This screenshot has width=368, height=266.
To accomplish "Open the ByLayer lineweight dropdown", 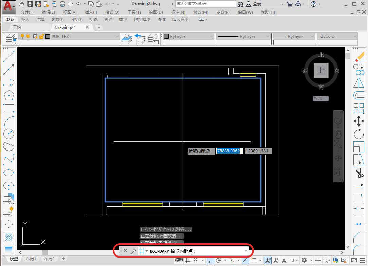I will click(x=312, y=36).
